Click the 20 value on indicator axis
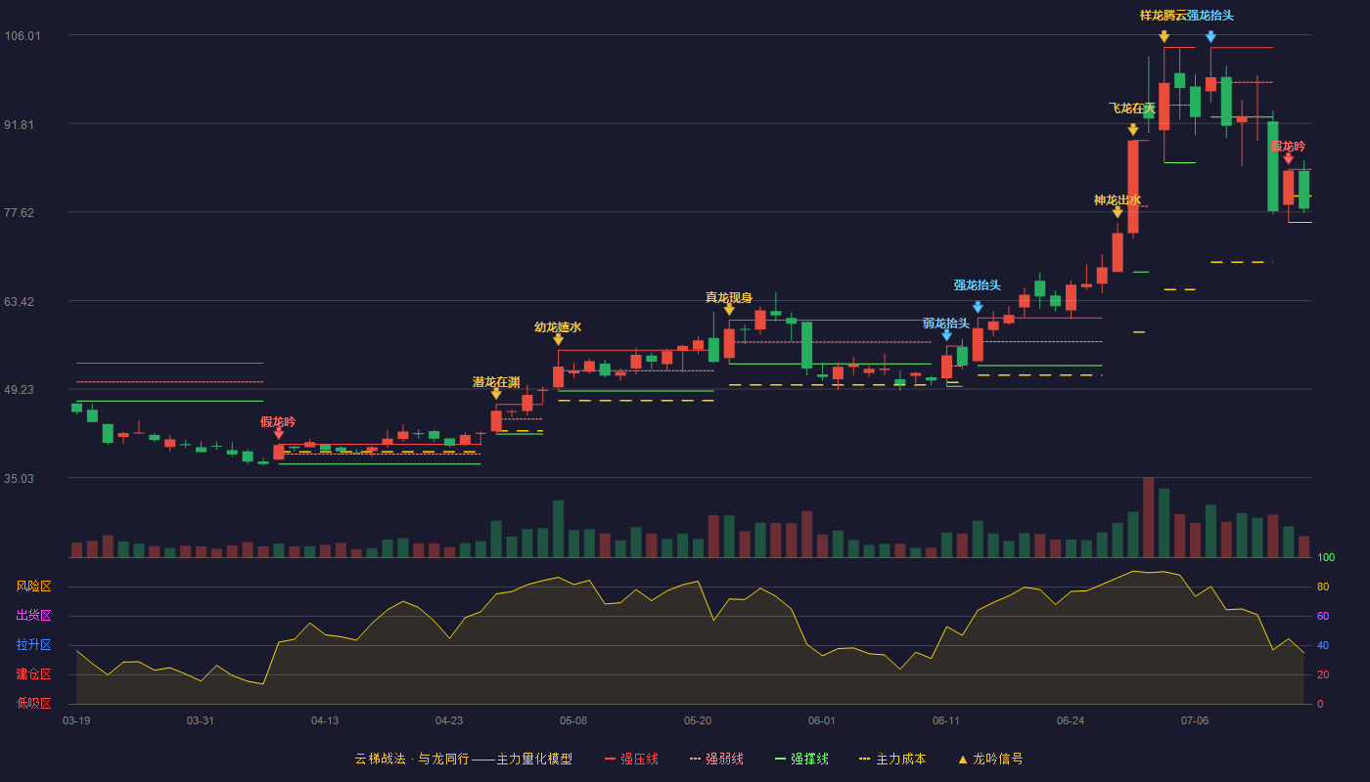The image size is (1370, 782). point(1323,674)
